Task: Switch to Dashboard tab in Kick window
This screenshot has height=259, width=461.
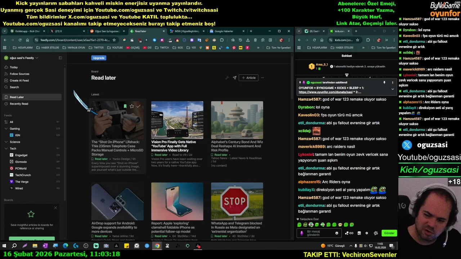Action: (x=314, y=31)
